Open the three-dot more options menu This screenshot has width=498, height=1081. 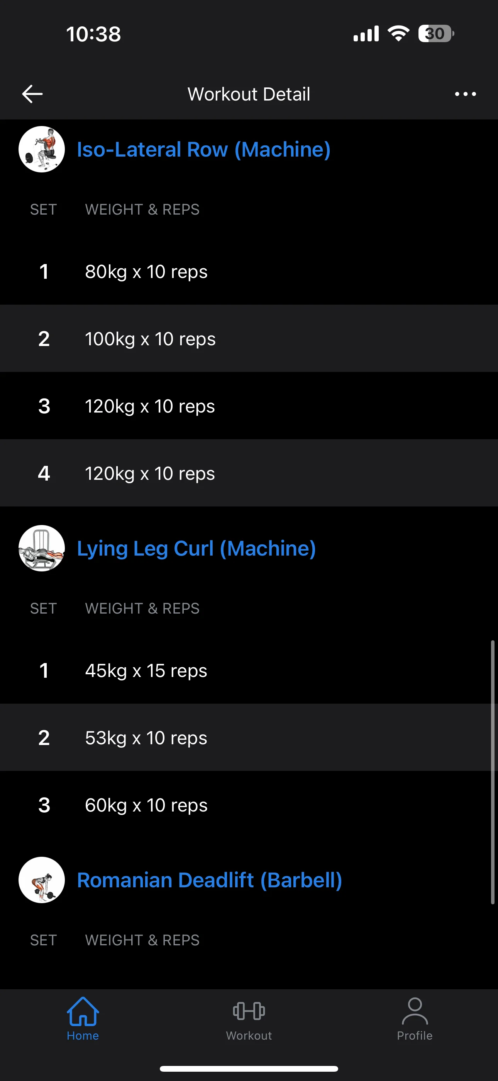pyautogui.click(x=465, y=94)
